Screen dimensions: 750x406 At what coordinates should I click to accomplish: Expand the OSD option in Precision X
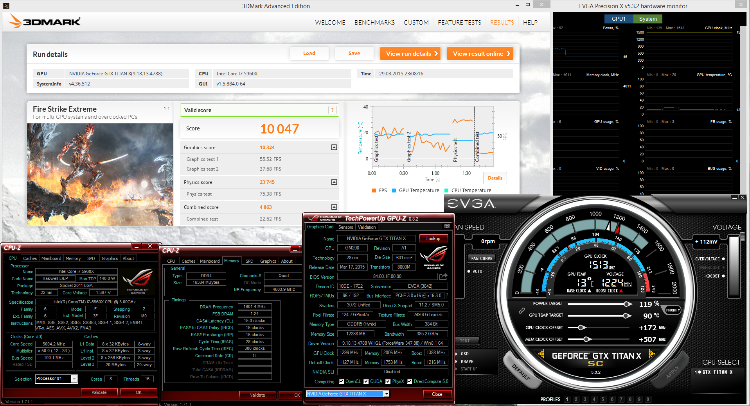tap(465, 354)
